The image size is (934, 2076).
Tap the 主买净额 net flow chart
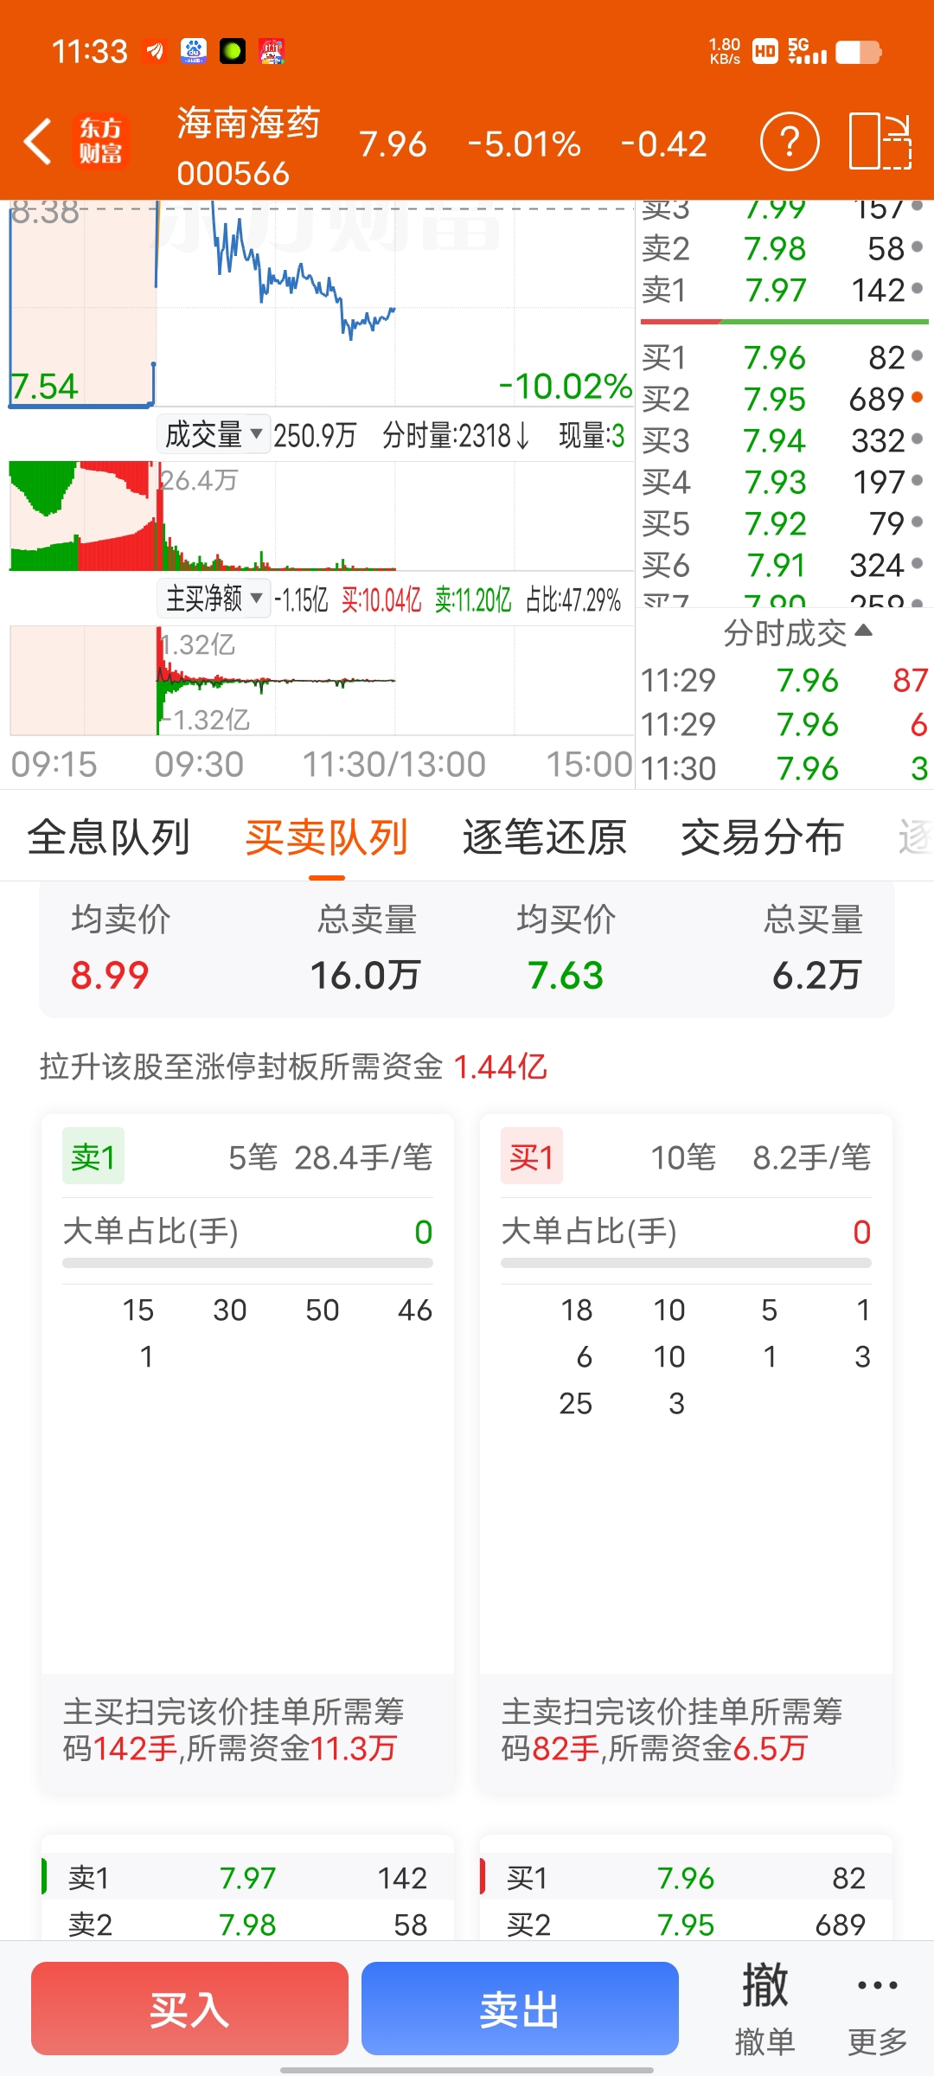322,681
